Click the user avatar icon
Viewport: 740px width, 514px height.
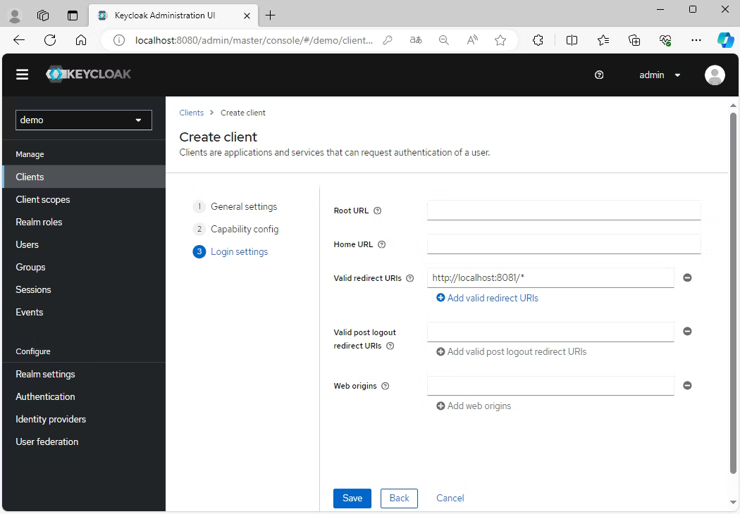point(715,75)
